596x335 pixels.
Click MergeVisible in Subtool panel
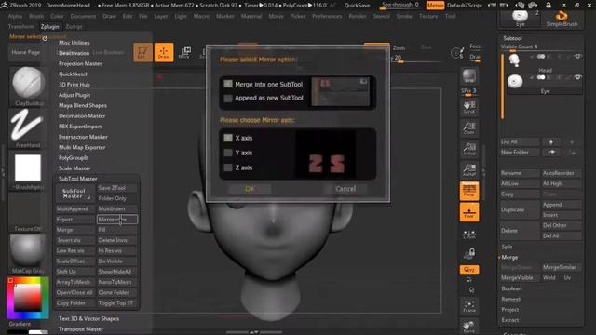click(x=520, y=278)
